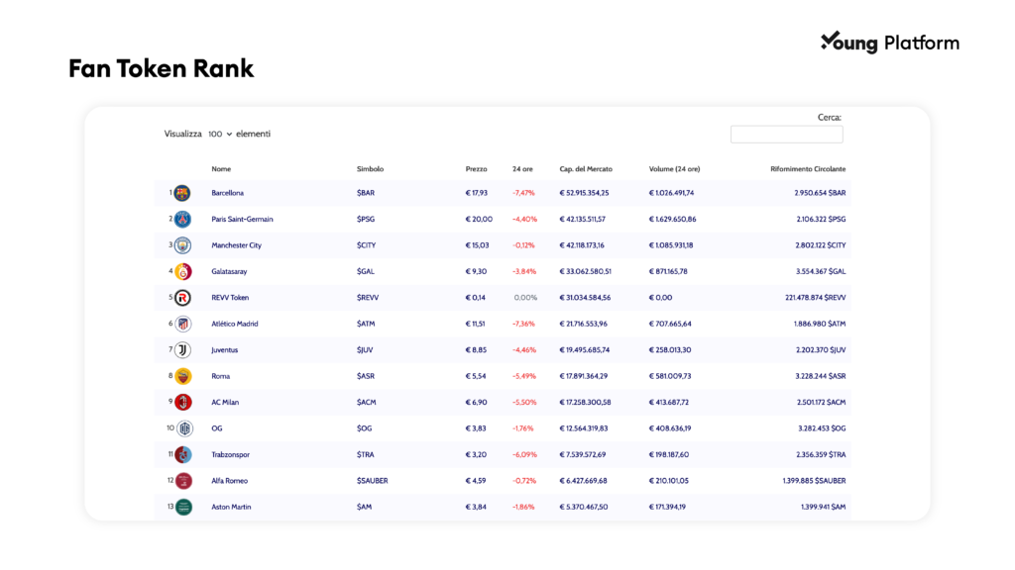
Task: Select the AC Milan name cell
Action: 225,403
